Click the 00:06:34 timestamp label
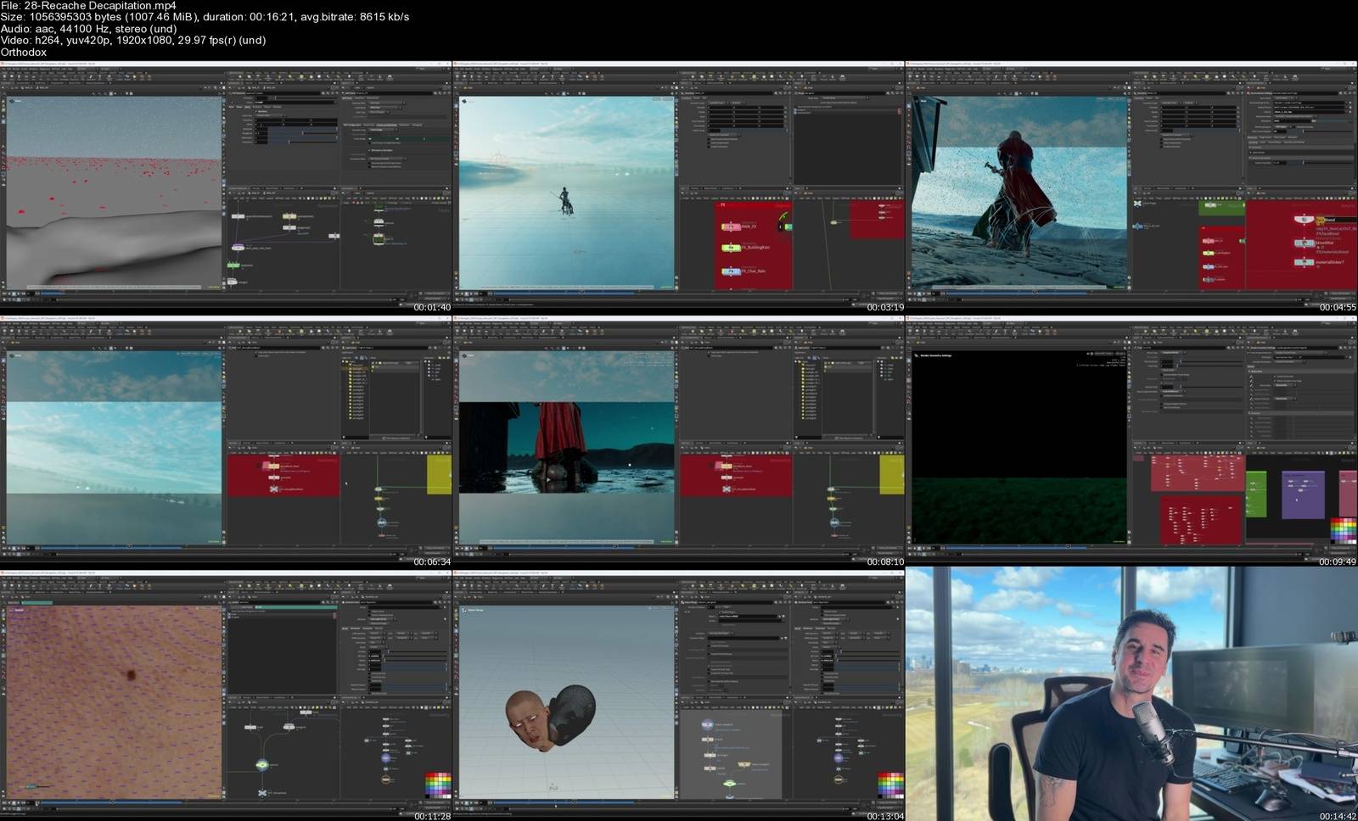The image size is (1358, 821). pos(432,561)
